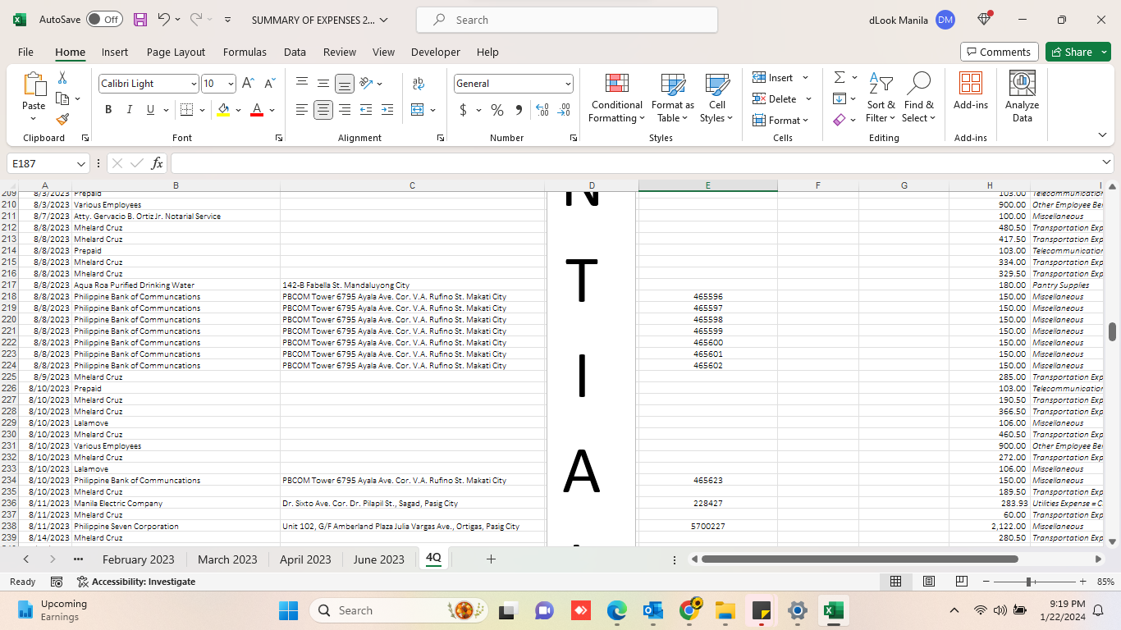Open the Windows Start menu
This screenshot has width=1121, height=630.
pos(288,610)
